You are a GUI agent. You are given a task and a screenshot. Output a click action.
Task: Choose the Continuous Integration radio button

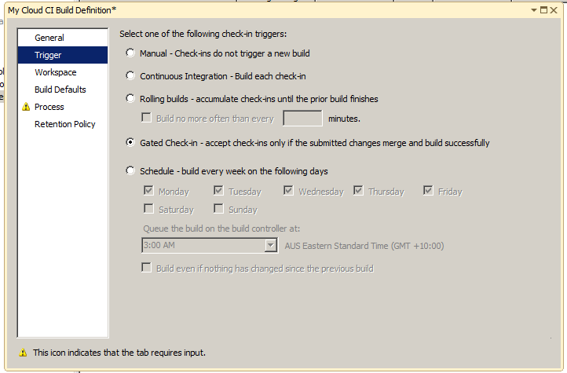coord(130,76)
